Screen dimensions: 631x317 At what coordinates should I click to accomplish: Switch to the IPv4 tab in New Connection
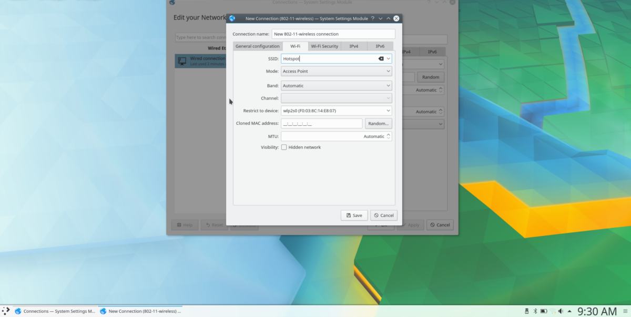[x=354, y=46]
